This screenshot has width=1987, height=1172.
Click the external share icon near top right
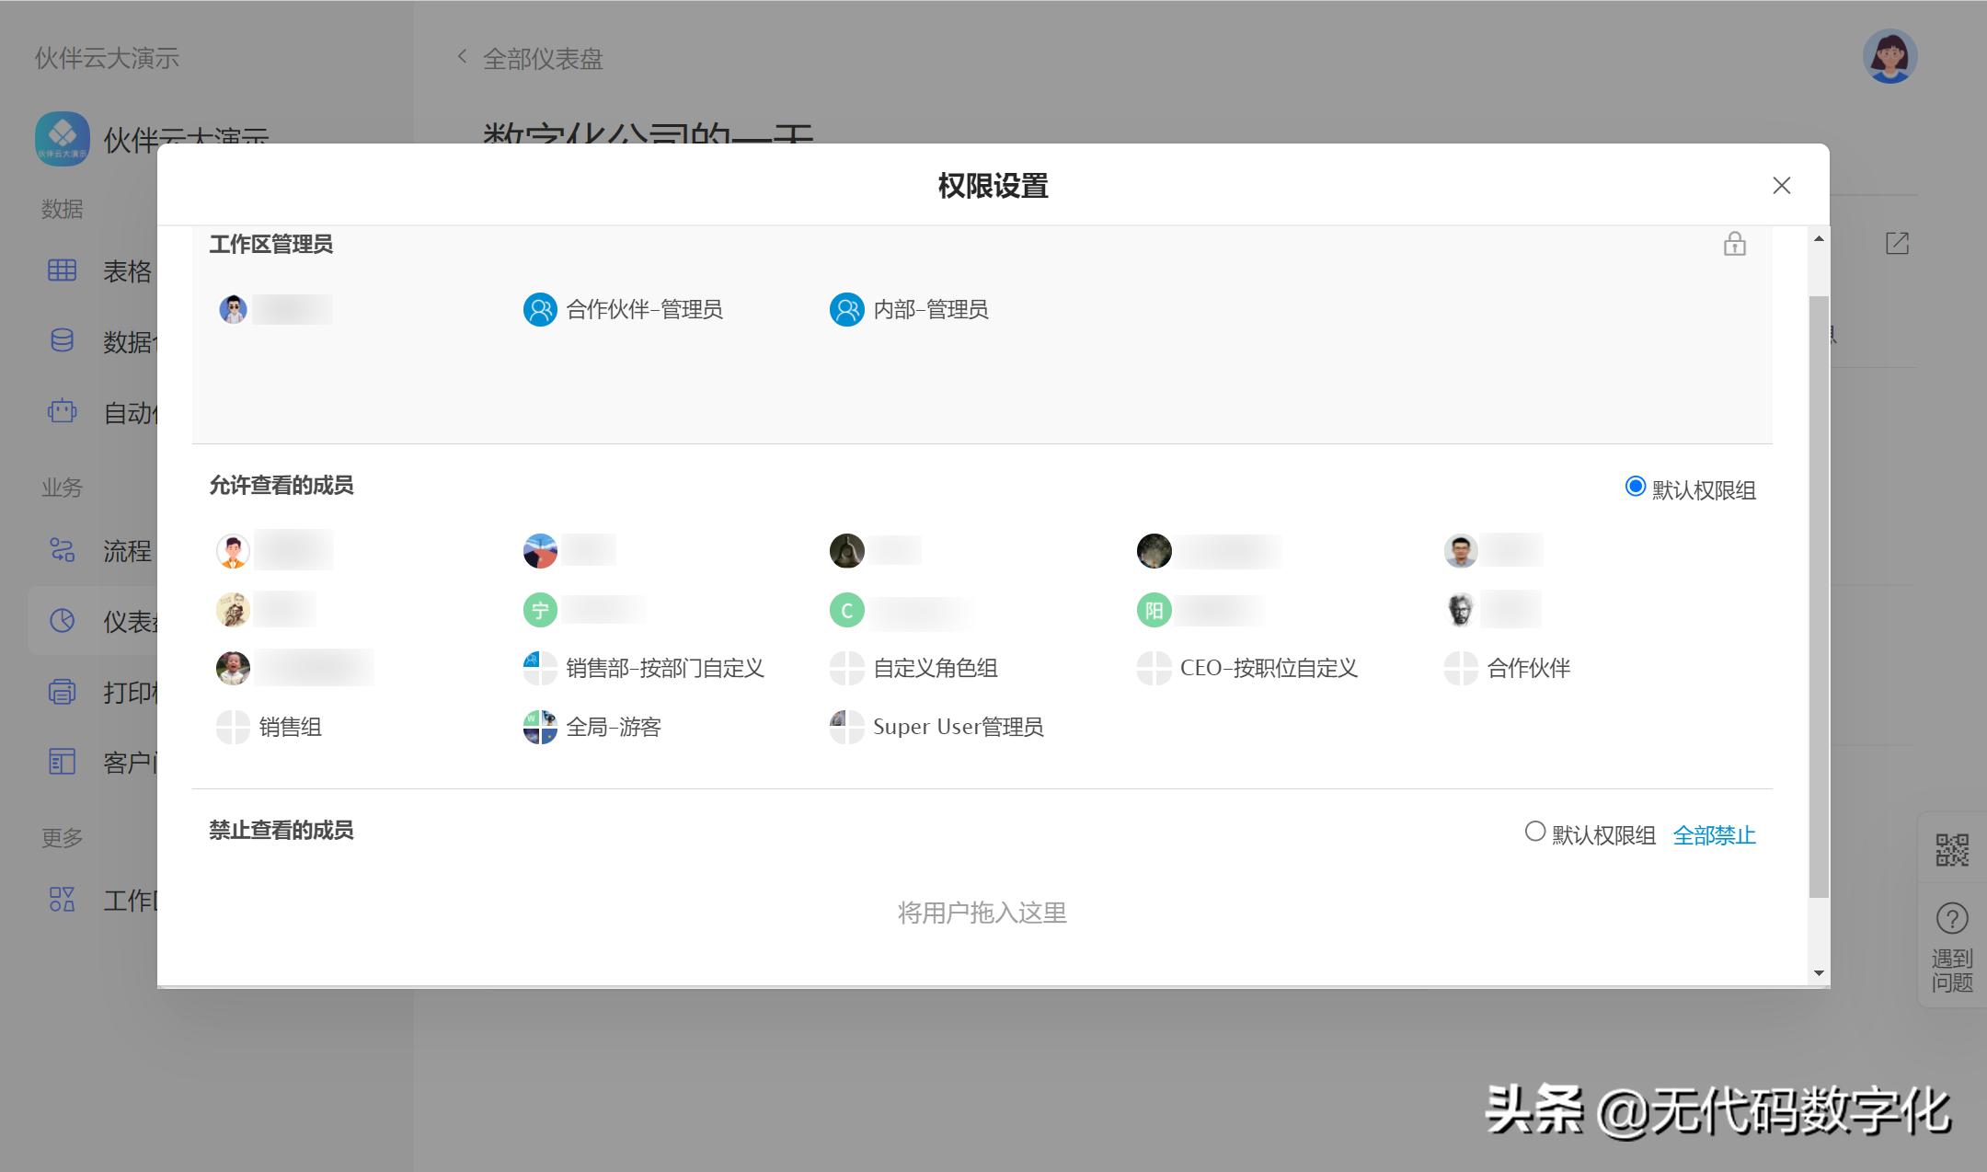point(1895,242)
